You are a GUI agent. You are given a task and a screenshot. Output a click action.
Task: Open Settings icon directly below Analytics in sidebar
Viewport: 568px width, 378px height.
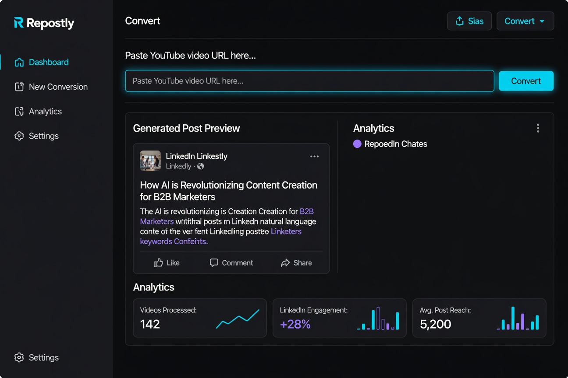click(x=19, y=136)
